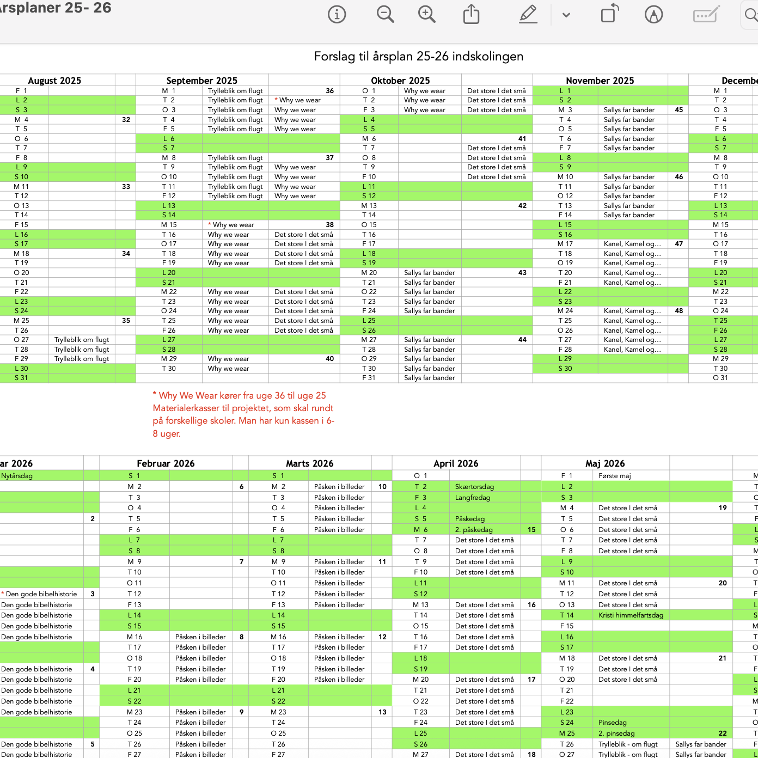Click the 'September 2025' month header
This screenshot has height=758, width=758.
click(202, 81)
